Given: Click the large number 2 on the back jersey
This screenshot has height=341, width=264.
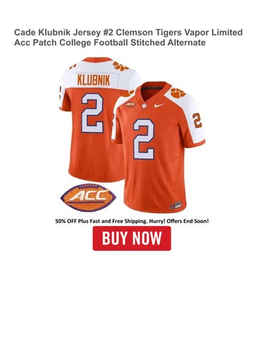Looking at the screenshot, I should tap(93, 113).
